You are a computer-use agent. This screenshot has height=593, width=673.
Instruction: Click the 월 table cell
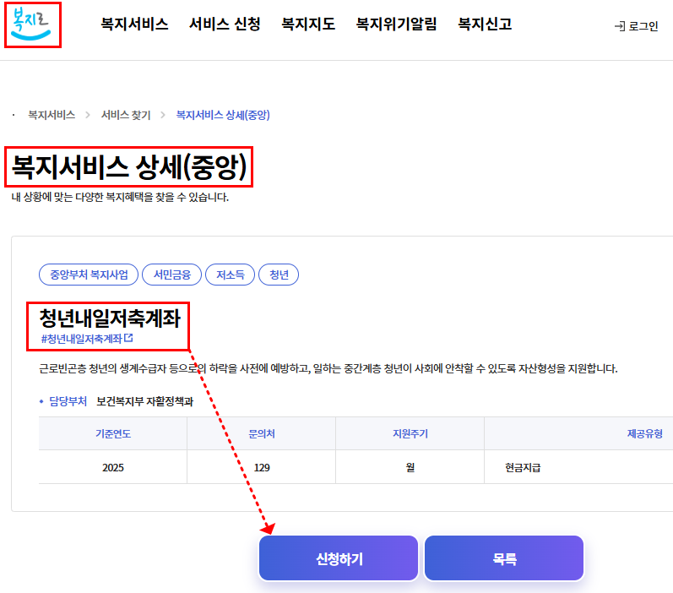pos(410,467)
